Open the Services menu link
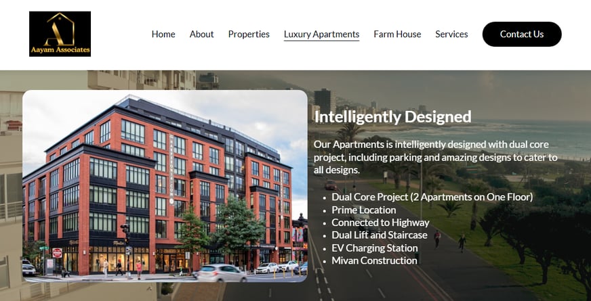 (x=451, y=34)
